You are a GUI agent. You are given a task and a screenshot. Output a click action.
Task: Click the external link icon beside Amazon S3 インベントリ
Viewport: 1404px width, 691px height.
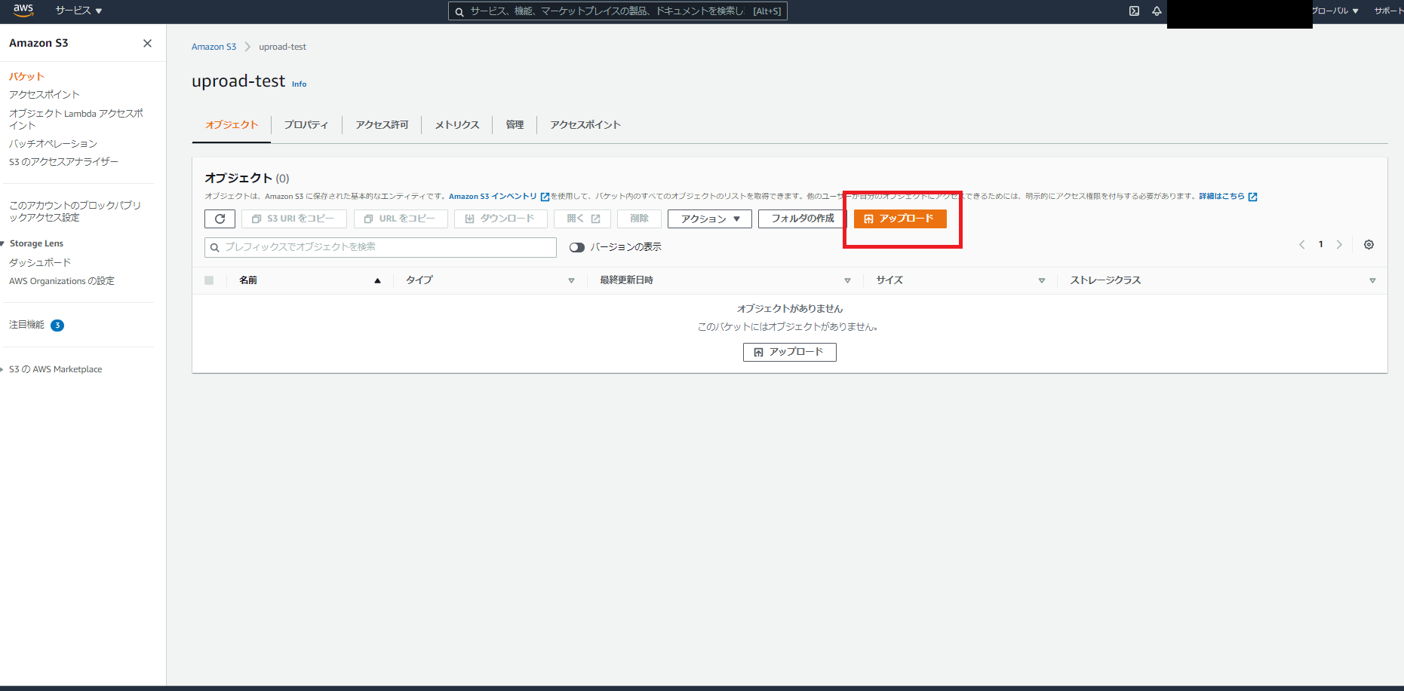coord(545,197)
